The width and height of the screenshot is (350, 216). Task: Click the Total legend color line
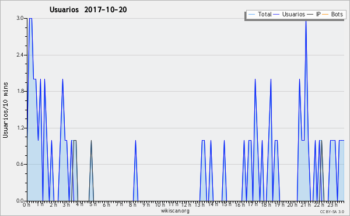pyautogui.click(x=251, y=15)
